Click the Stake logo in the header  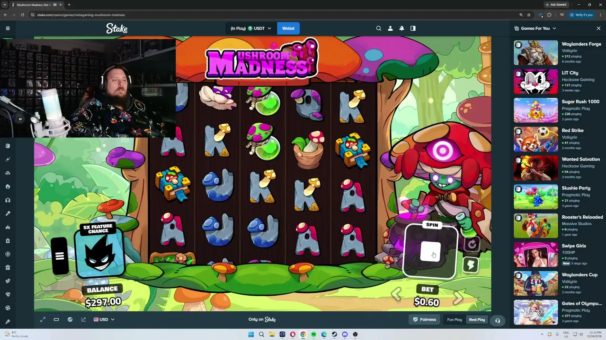click(x=116, y=28)
